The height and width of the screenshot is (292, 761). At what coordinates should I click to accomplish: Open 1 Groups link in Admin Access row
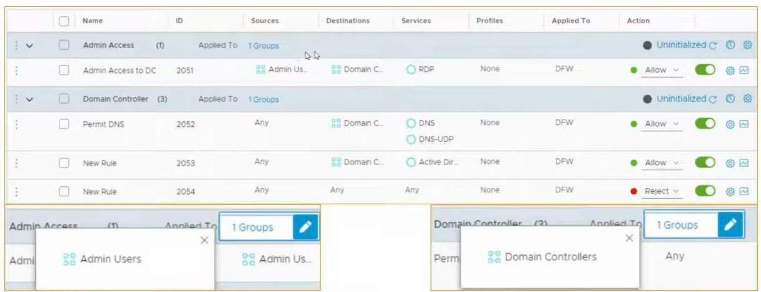coord(263,46)
